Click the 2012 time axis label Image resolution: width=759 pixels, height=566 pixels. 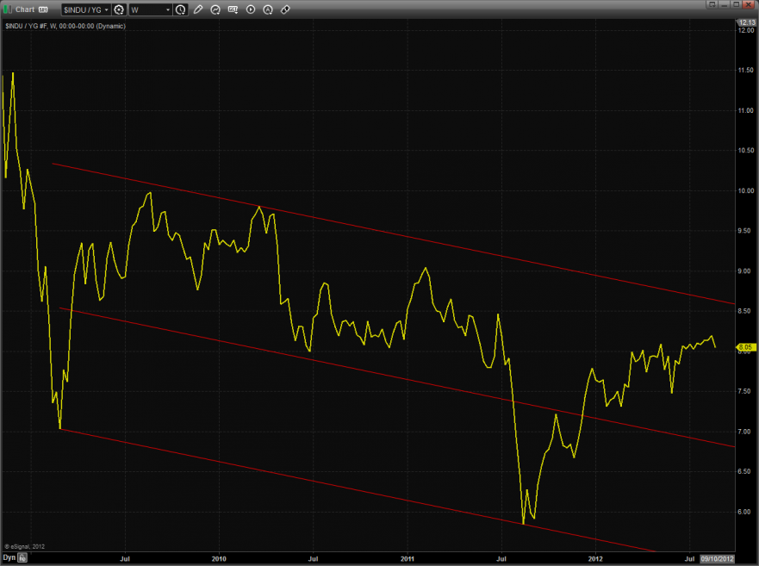pos(595,559)
